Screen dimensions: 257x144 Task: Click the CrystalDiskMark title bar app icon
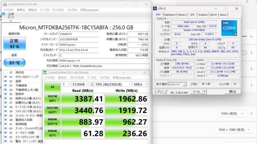click(x=45, y=72)
